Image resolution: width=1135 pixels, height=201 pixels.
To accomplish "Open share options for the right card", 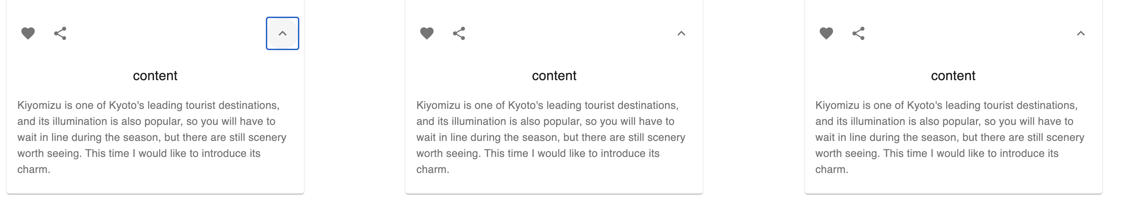I will pyautogui.click(x=858, y=33).
